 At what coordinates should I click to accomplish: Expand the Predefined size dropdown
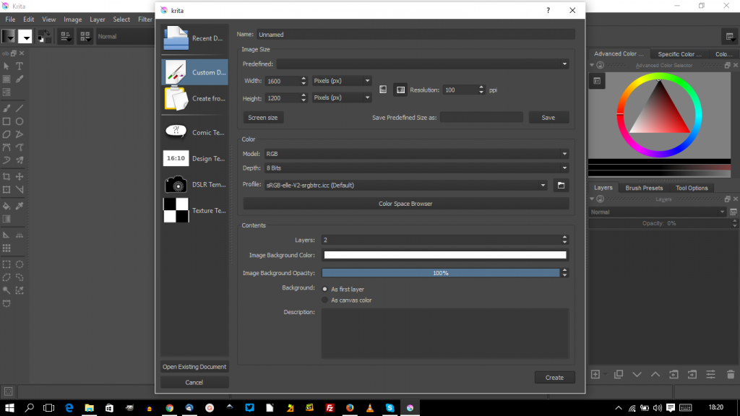point(423,64)
